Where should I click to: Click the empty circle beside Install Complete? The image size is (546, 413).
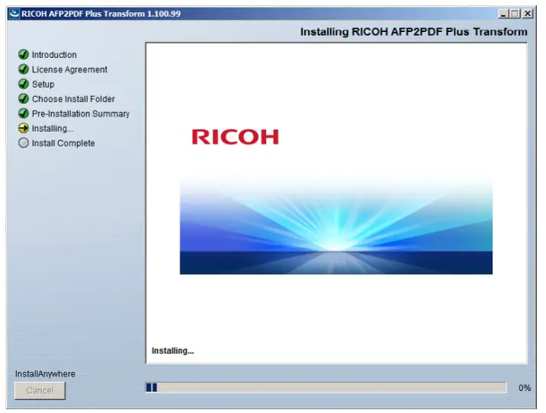24,142
